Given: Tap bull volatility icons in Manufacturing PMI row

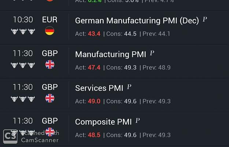Looking at the screenshot, I should [23, 65].
